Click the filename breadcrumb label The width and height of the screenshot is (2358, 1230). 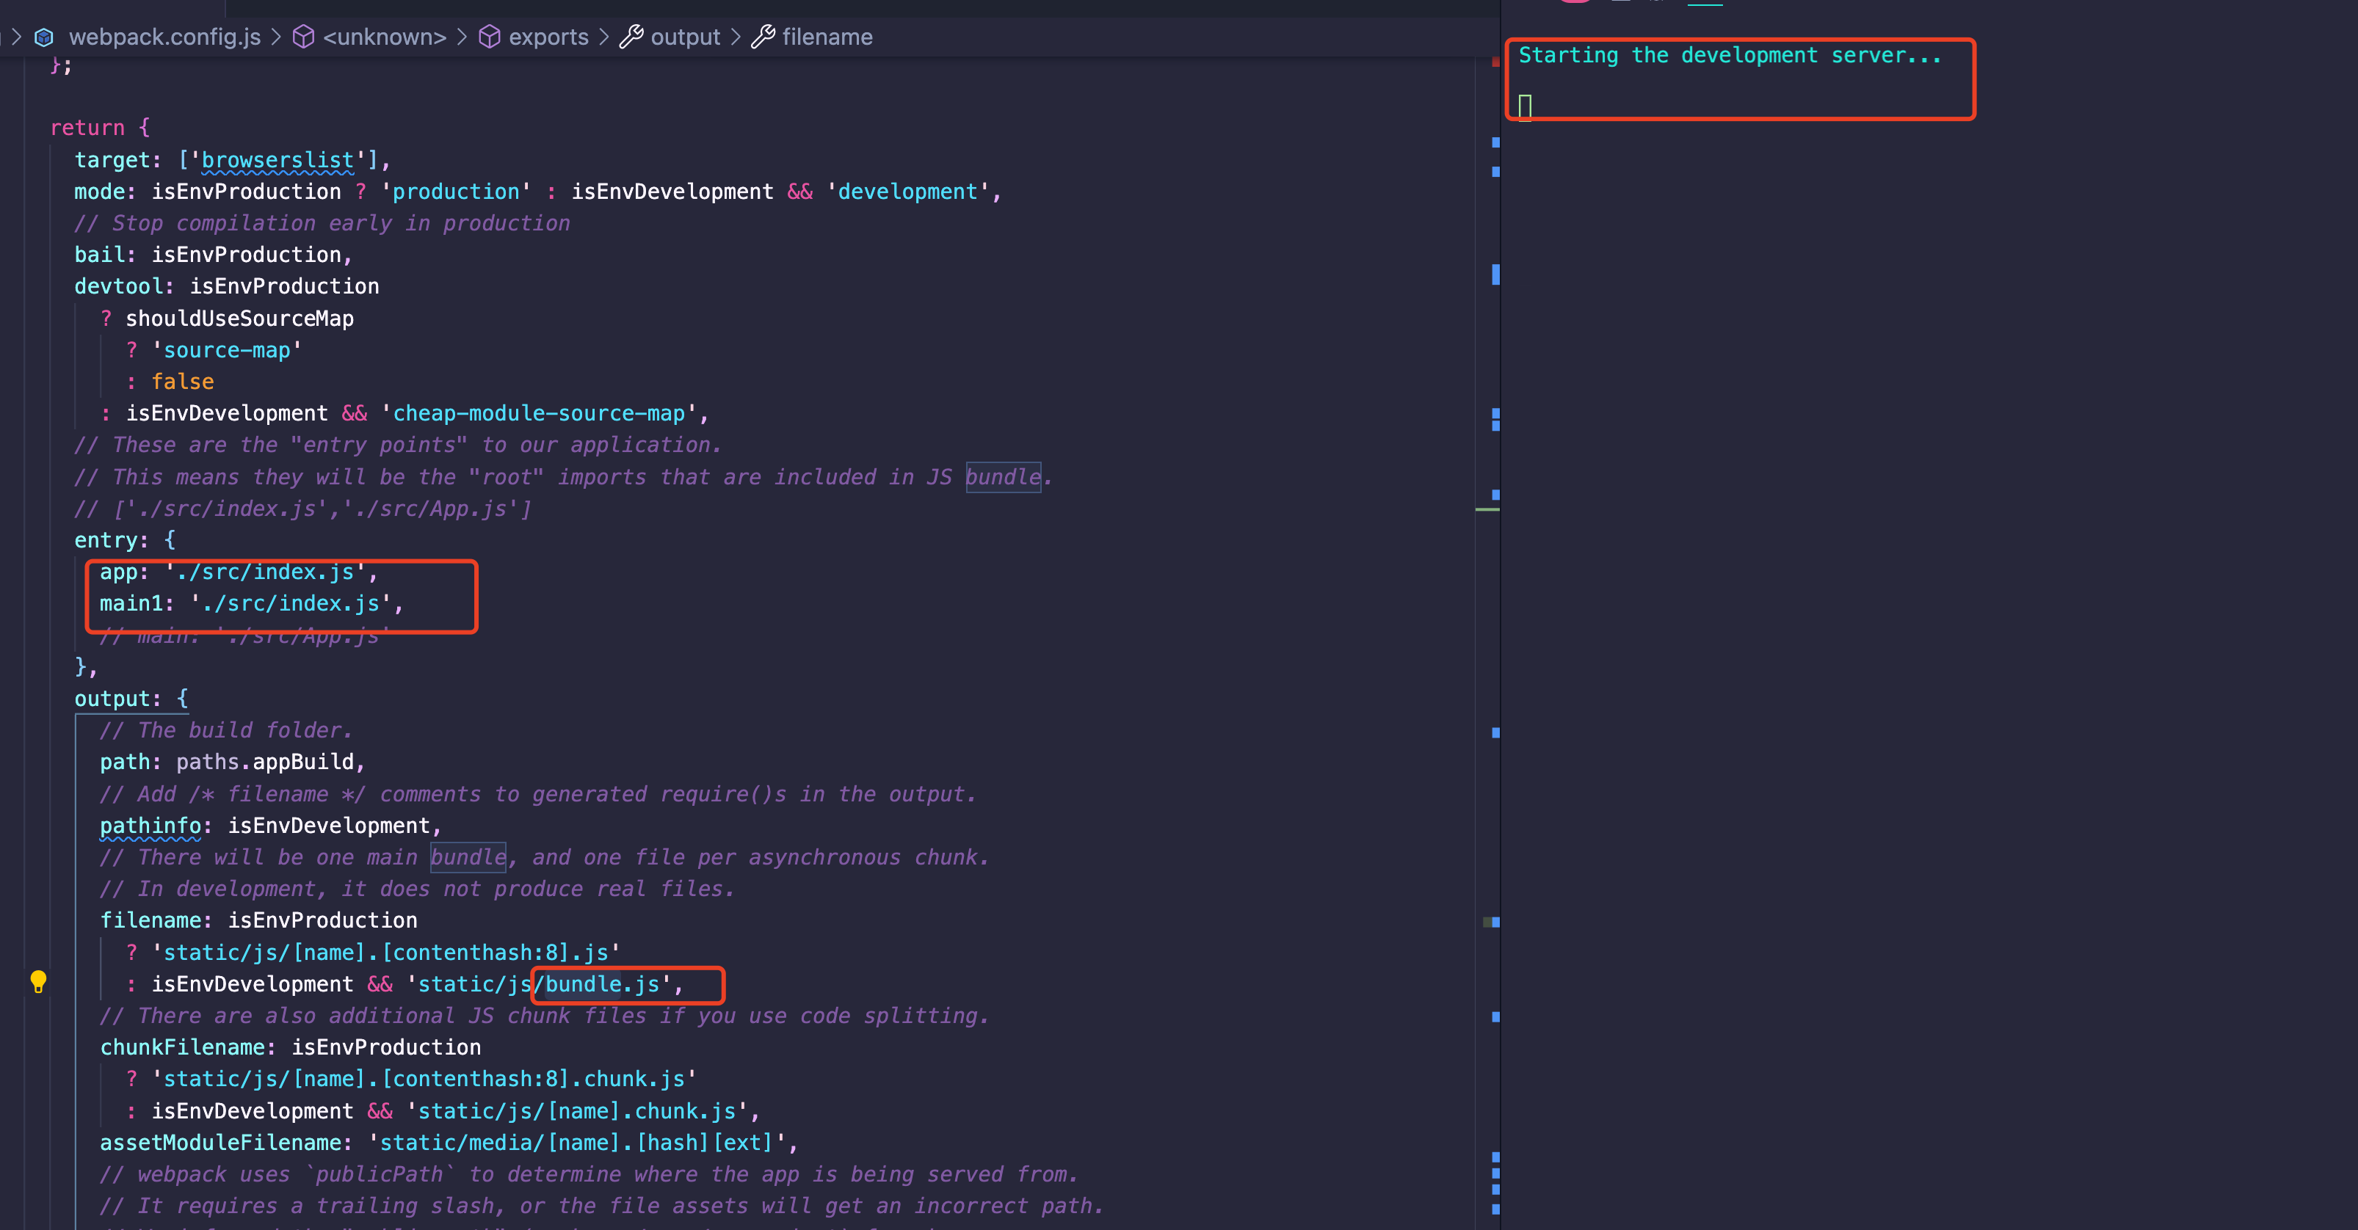(827, 37)
